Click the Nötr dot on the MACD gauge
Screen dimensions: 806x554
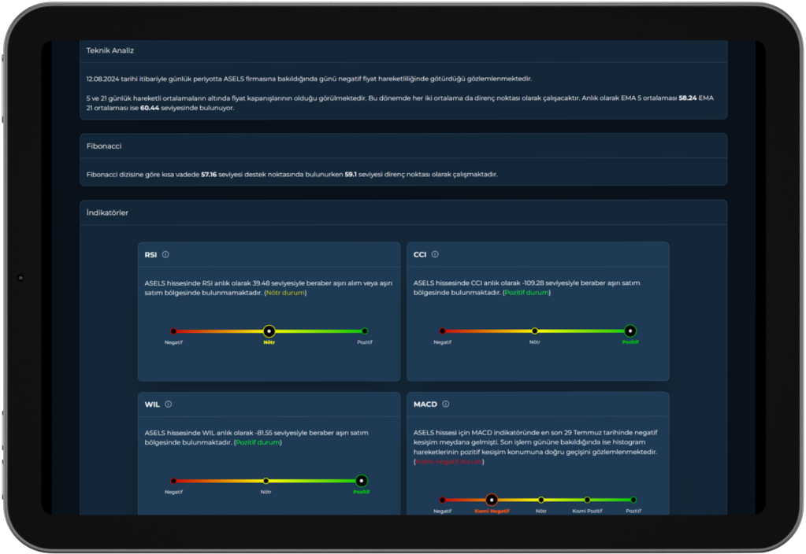tap(541, 500)
